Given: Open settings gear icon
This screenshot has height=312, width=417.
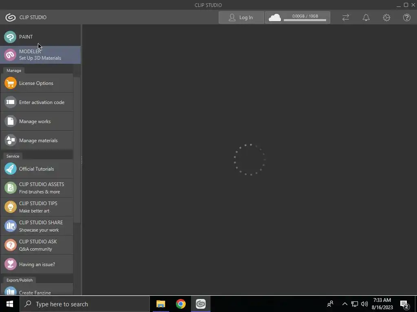Looking at the screenshot, I should pos(386,17).
